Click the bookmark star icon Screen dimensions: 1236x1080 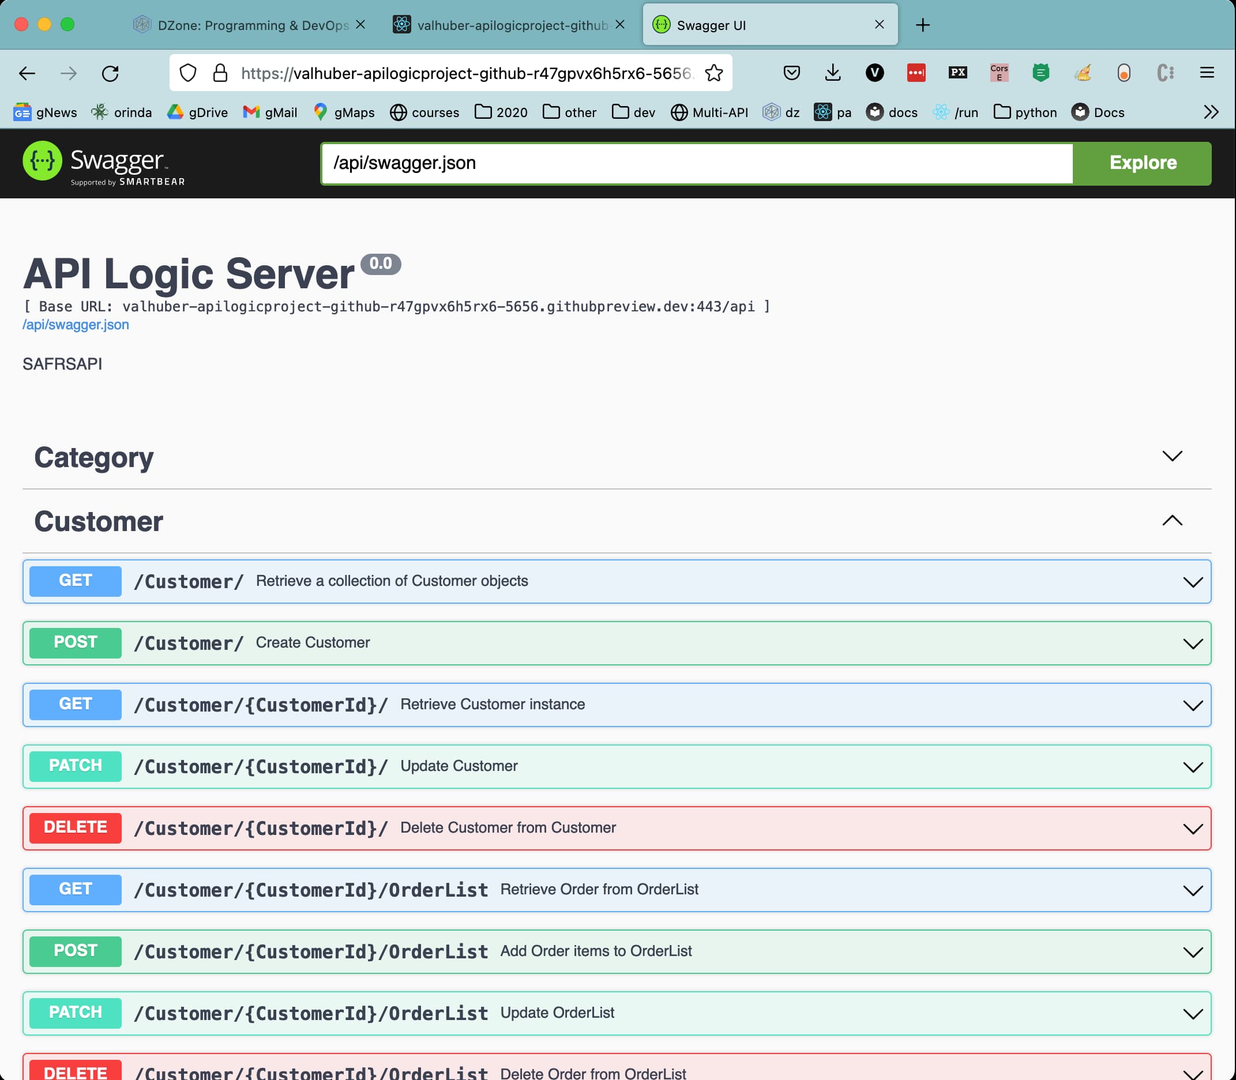pos(714,73)
